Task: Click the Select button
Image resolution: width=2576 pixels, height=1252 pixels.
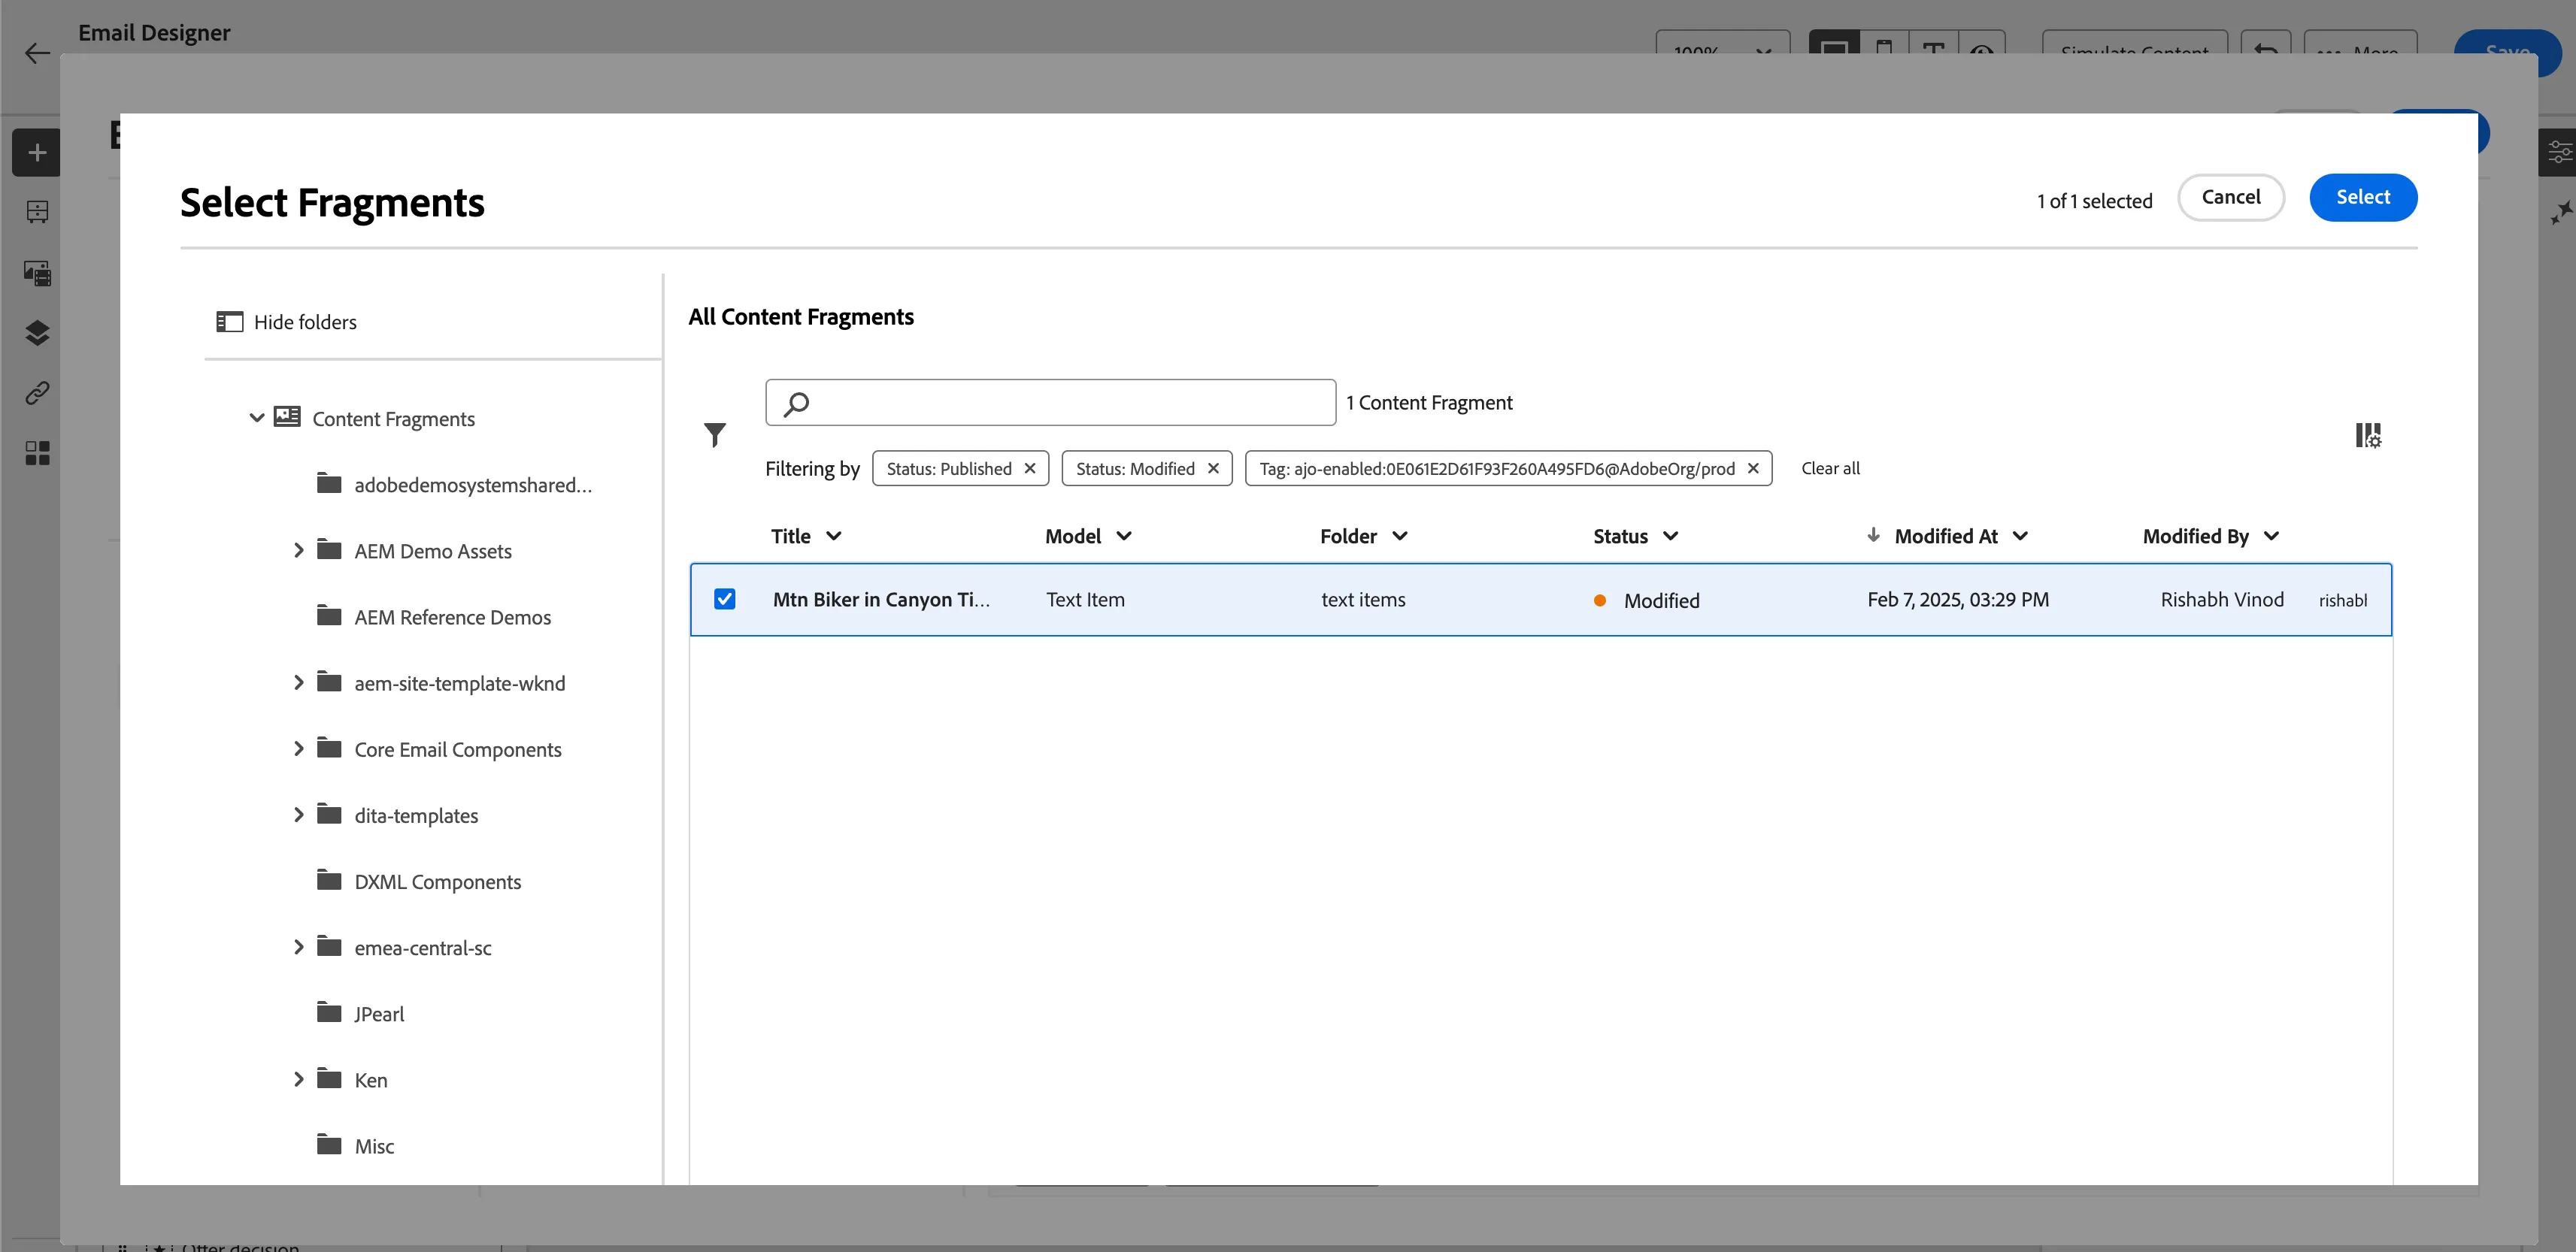Action: 2363,197
